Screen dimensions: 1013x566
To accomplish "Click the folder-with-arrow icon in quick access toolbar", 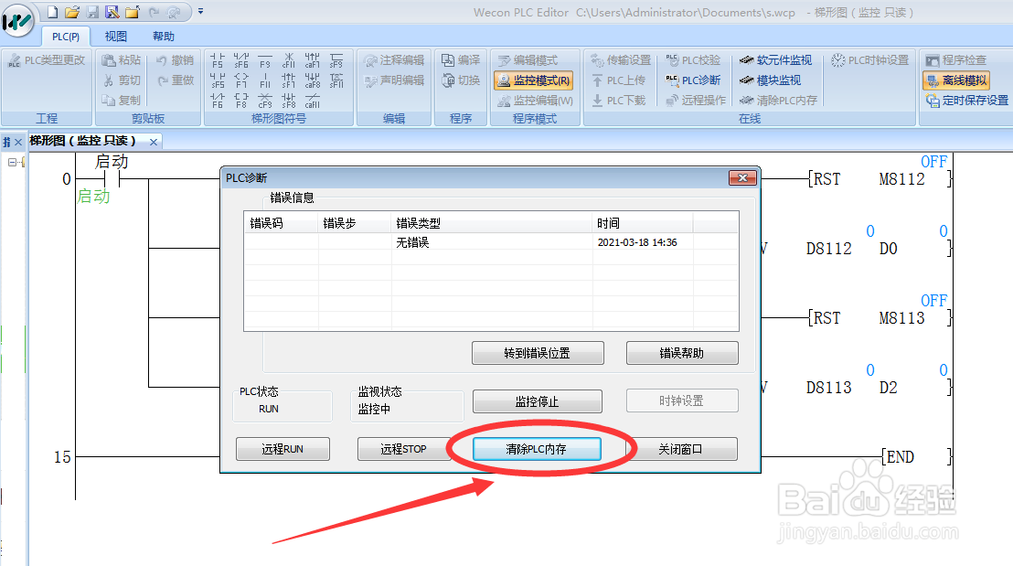I will [x=133, y=12].
